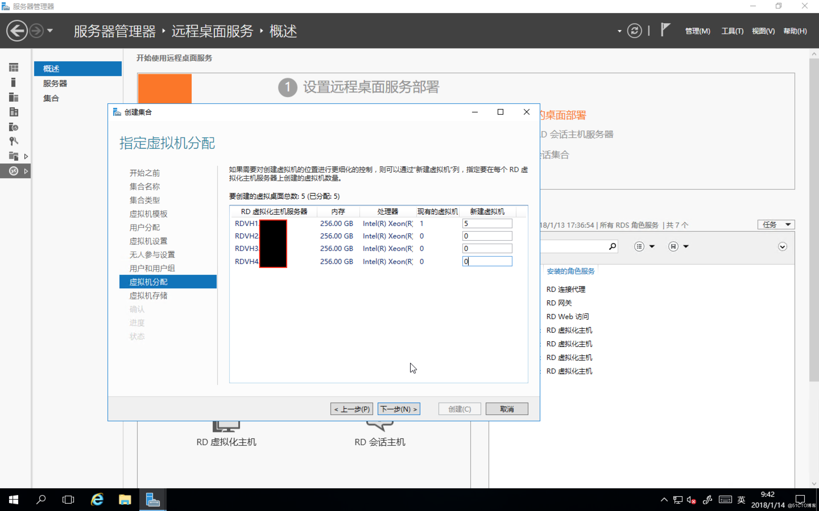Image resolution: width=819 pixels, height=511 pixels.
Task: Go to the 用户分配 wizard step
Action: [144, 227]
